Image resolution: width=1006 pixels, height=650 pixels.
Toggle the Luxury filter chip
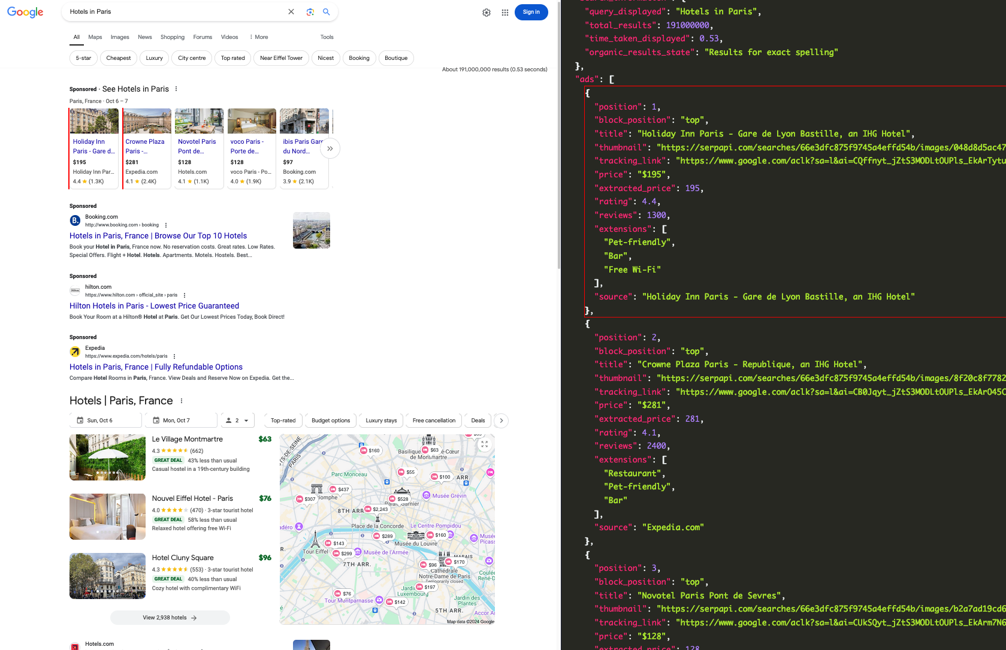155,58
